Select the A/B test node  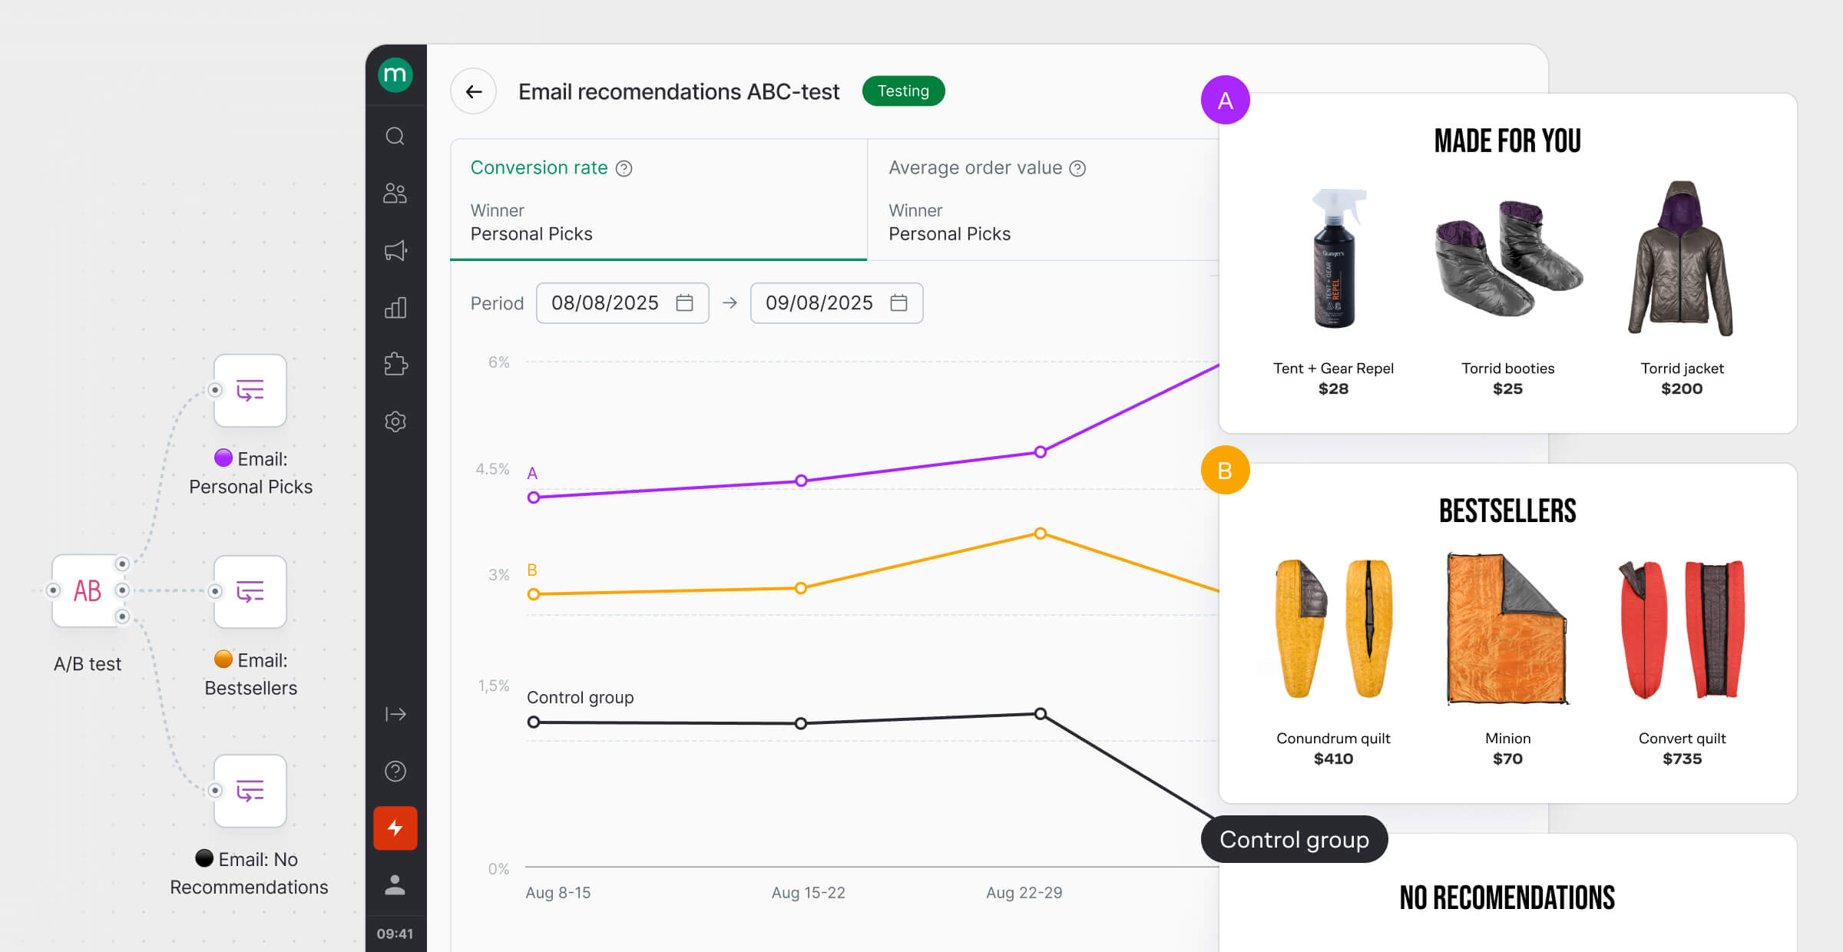(x=87, y=590)
